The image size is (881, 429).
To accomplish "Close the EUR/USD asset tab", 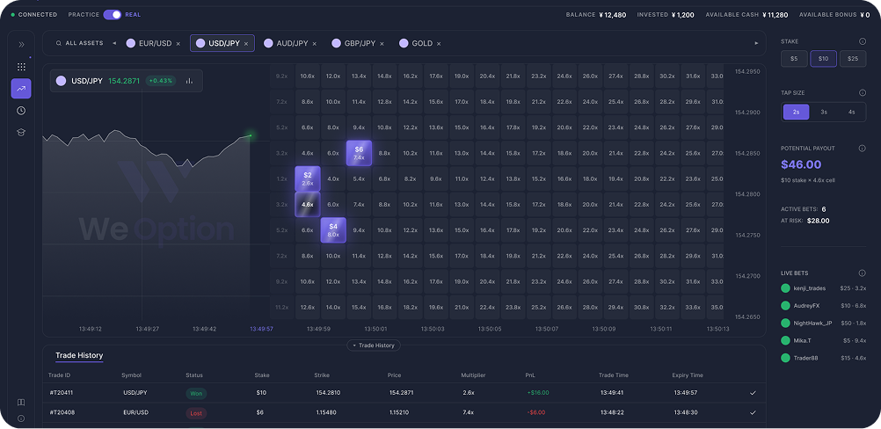I will [178, 44].
